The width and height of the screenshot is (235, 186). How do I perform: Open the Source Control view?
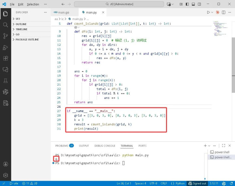tap(5, 36)
